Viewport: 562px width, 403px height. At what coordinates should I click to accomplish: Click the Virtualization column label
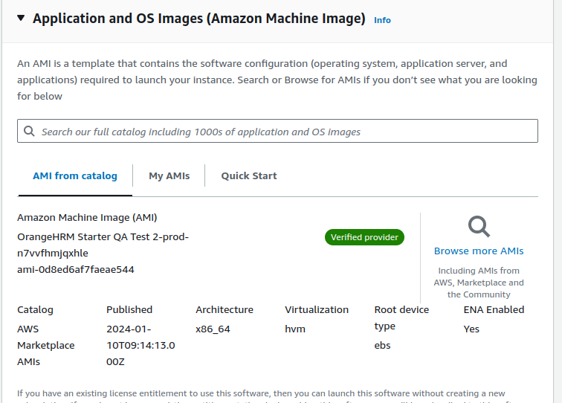[317, 310]
